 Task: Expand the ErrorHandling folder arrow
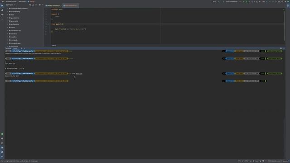(8, 11)
